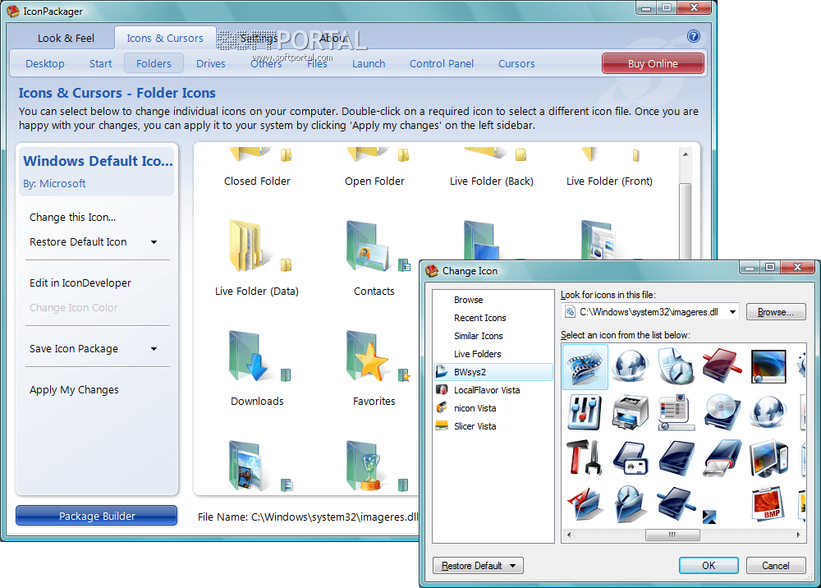This screenshot has height=588, width=821.
Task: Select the Contacts folder icon
Action: click(368, 246)
